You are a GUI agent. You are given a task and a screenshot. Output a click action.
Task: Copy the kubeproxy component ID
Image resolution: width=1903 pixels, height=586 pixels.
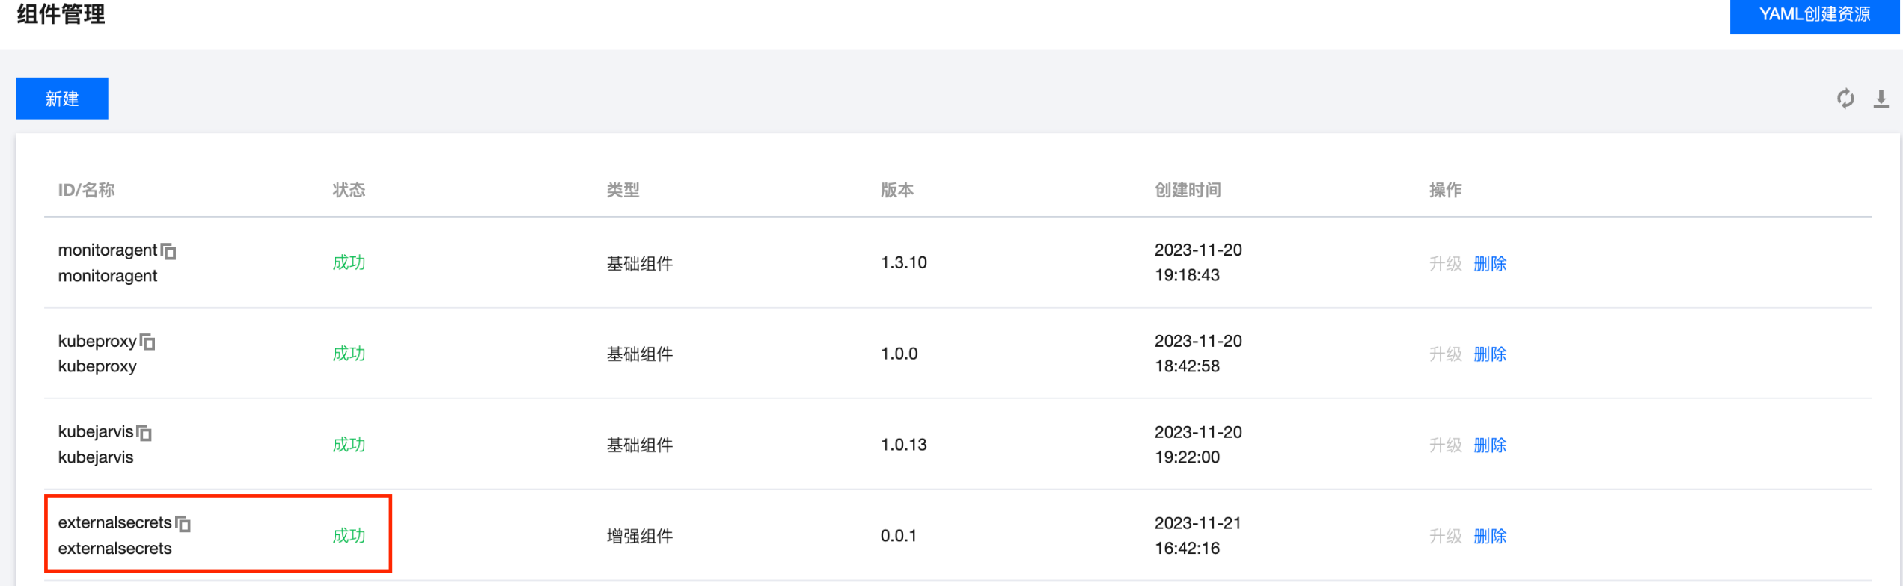(x=148, y=342)
